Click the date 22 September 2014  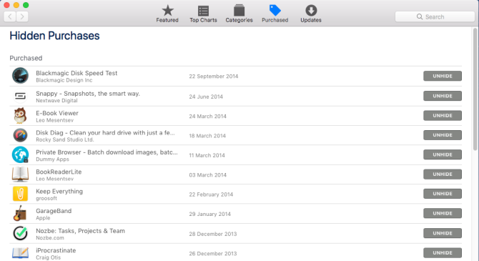click(x=214, y=77)
